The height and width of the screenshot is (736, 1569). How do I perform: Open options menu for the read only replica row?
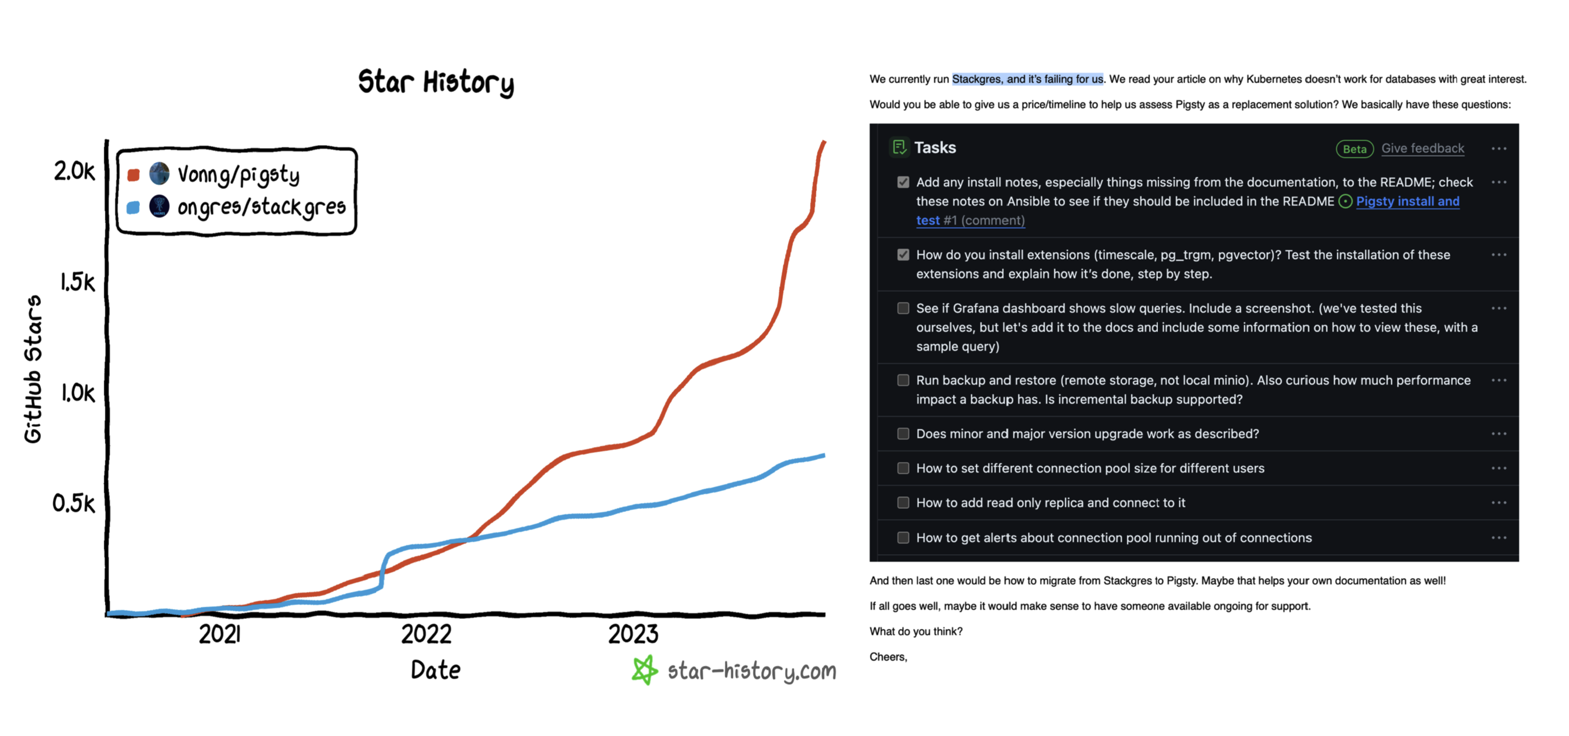coord(1501,503)
